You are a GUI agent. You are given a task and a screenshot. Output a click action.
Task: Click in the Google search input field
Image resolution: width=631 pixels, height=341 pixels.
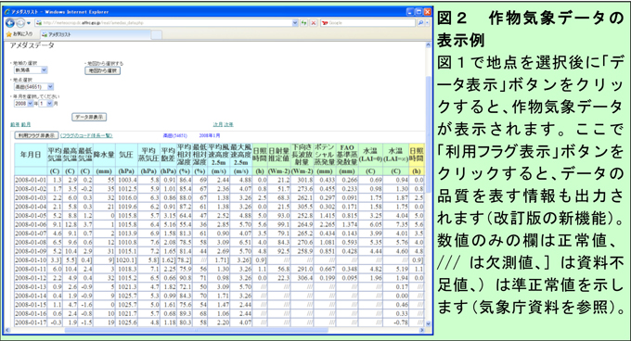coord(367,23)
